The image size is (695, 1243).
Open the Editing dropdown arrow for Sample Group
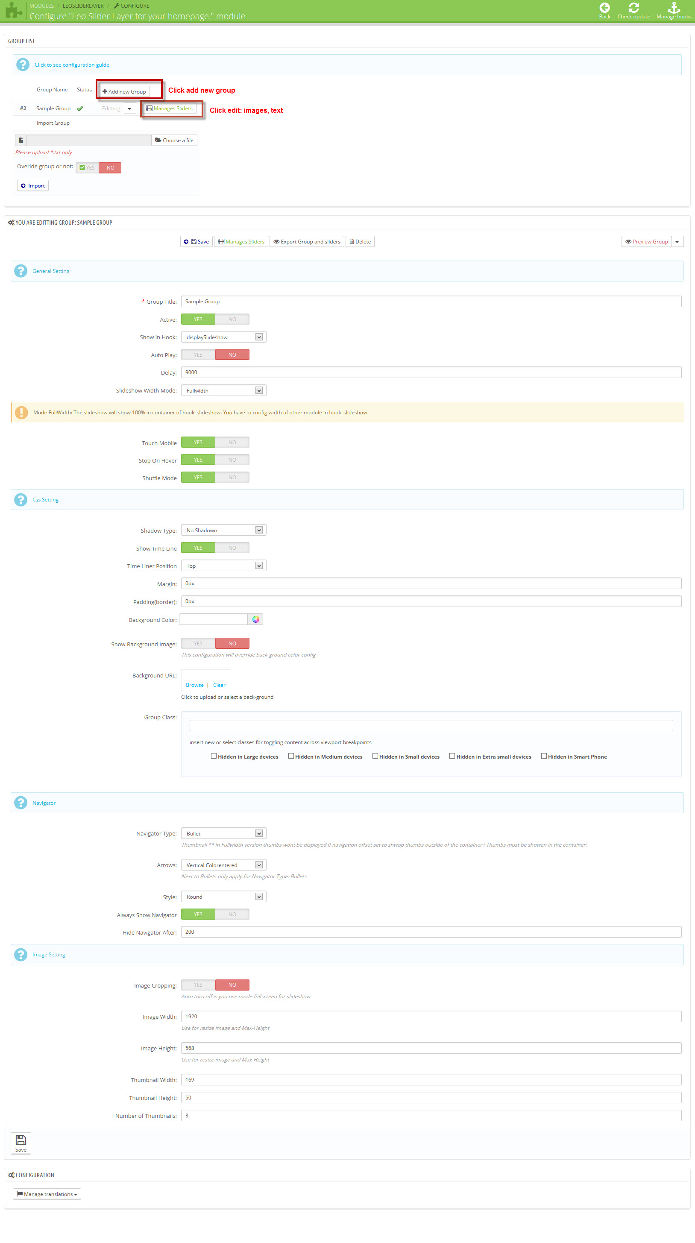[129, 108]
